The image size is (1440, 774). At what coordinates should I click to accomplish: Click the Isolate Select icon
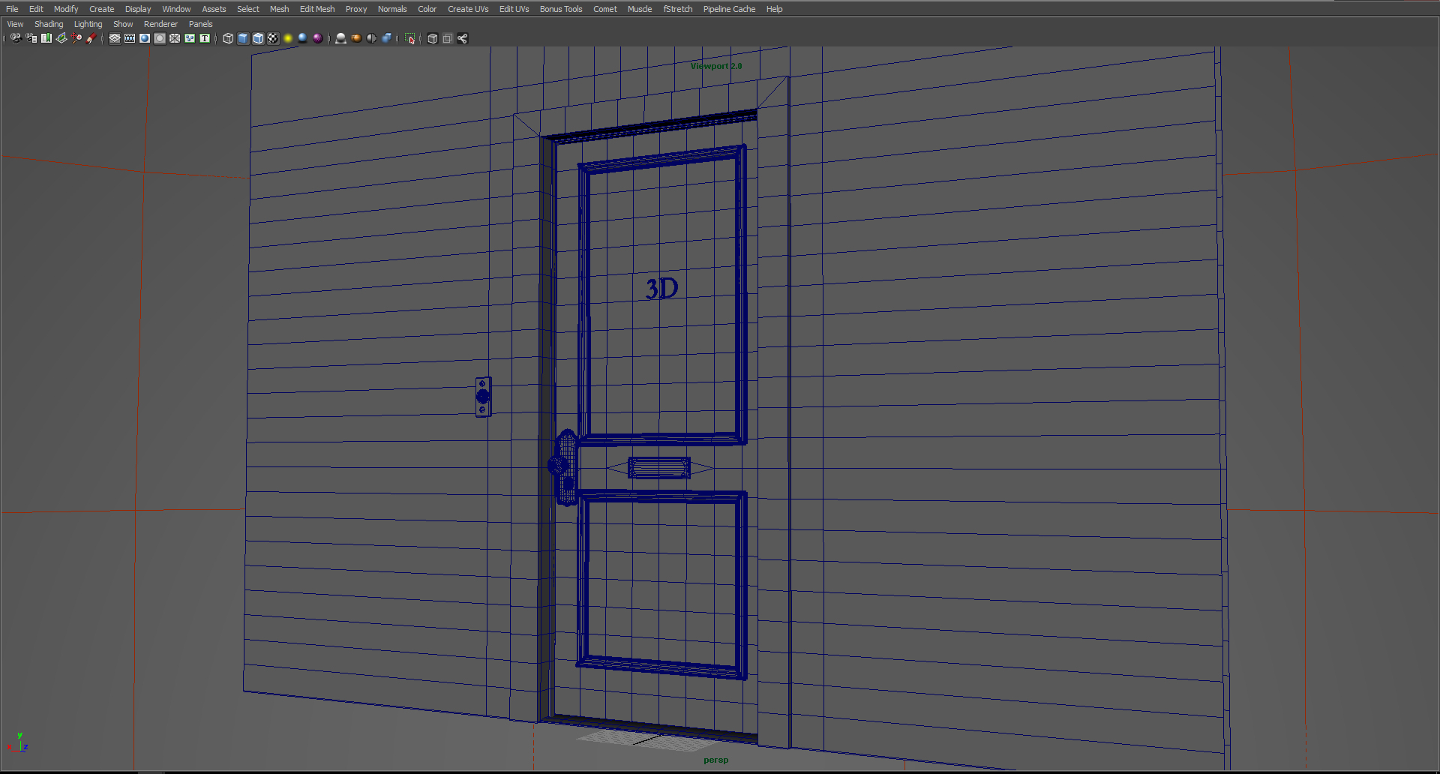coord(409,38)
